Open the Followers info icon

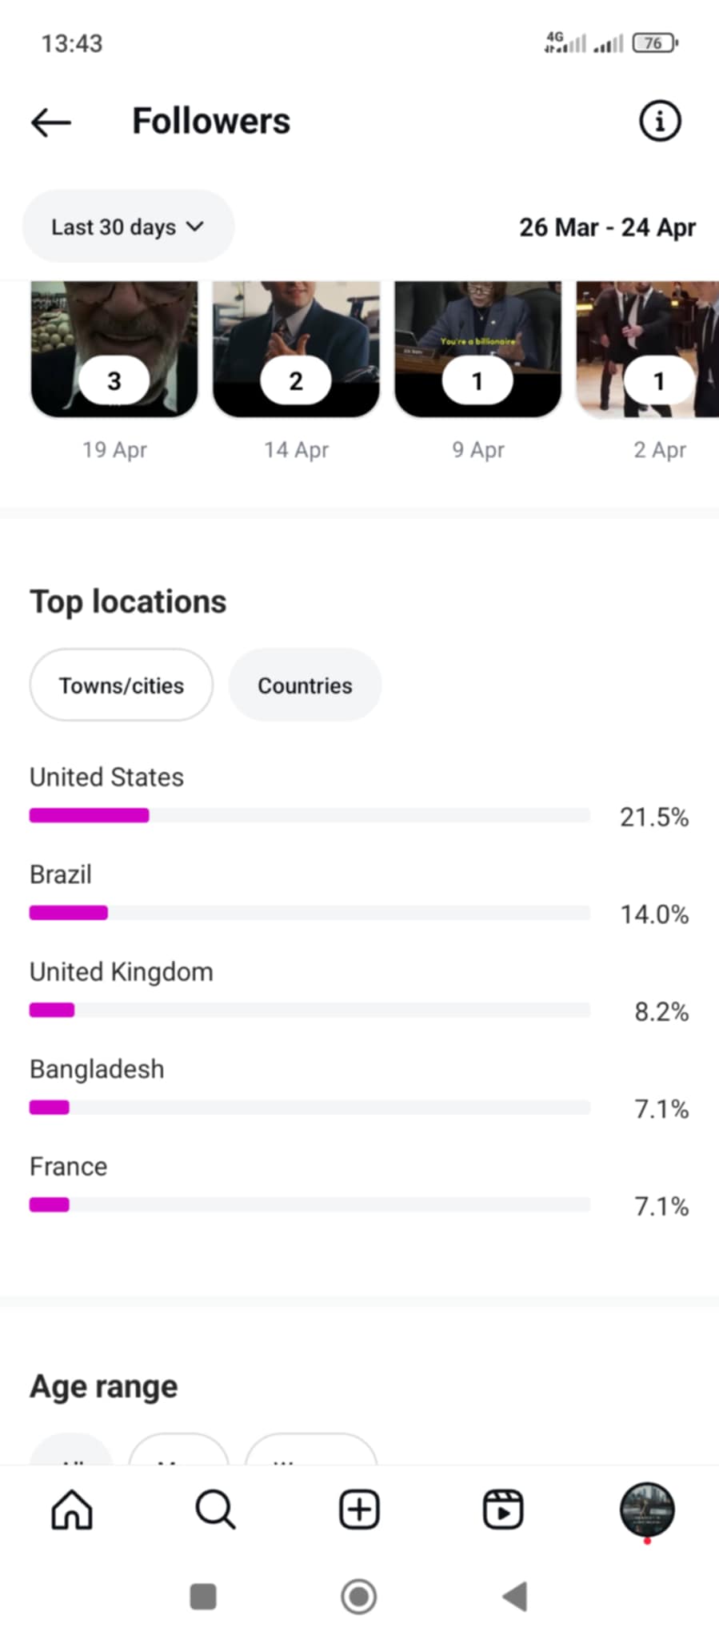pos(659,122)
